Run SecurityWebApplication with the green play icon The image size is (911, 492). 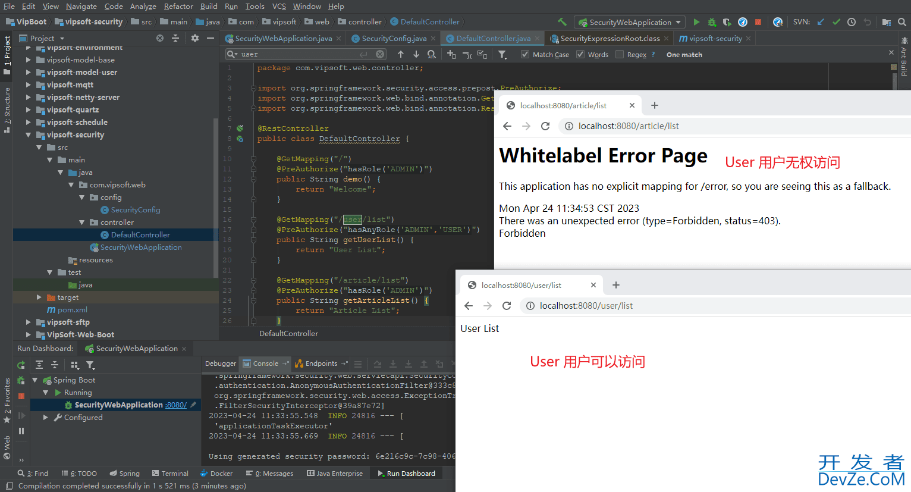click(x=696, y=22)
